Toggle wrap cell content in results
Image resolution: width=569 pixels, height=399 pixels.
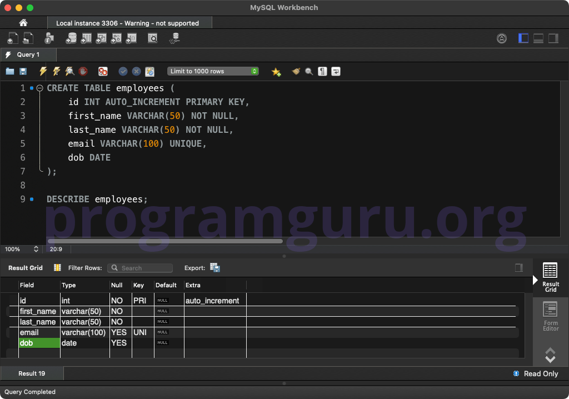519,267
